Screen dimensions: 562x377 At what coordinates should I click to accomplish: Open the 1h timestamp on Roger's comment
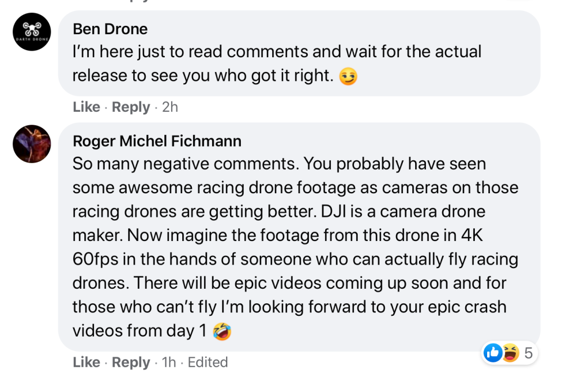click(169, 362)
